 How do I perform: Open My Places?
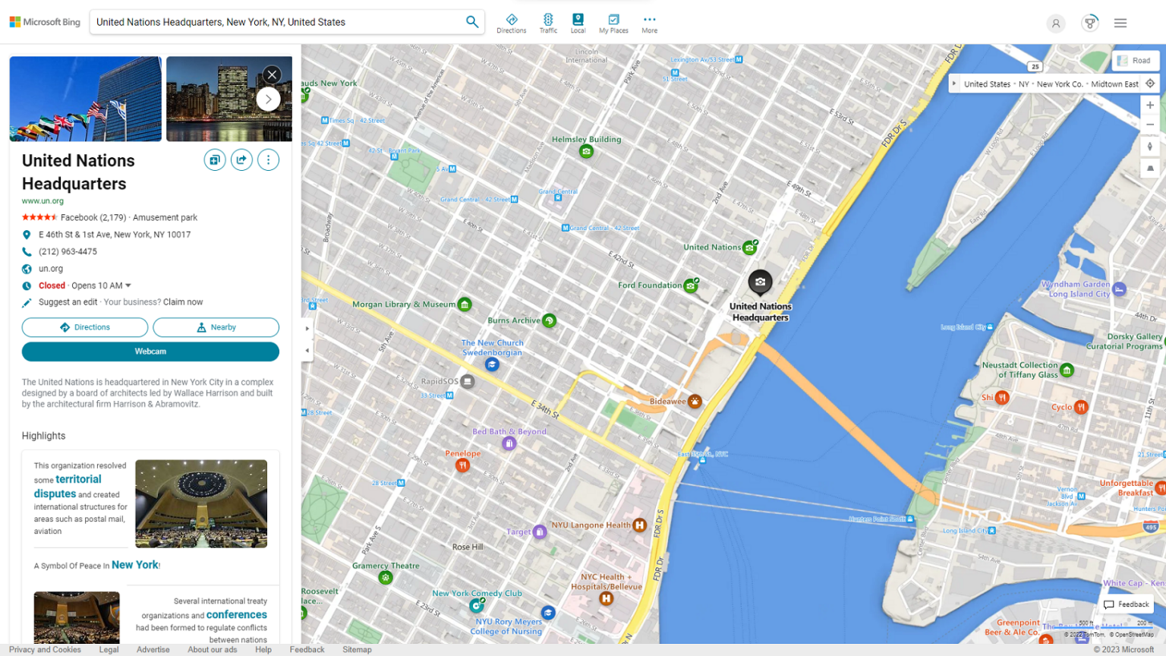point(613,22)
